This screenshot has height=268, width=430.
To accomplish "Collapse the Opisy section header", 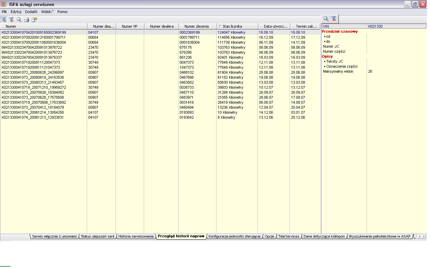I will point(327,56).
